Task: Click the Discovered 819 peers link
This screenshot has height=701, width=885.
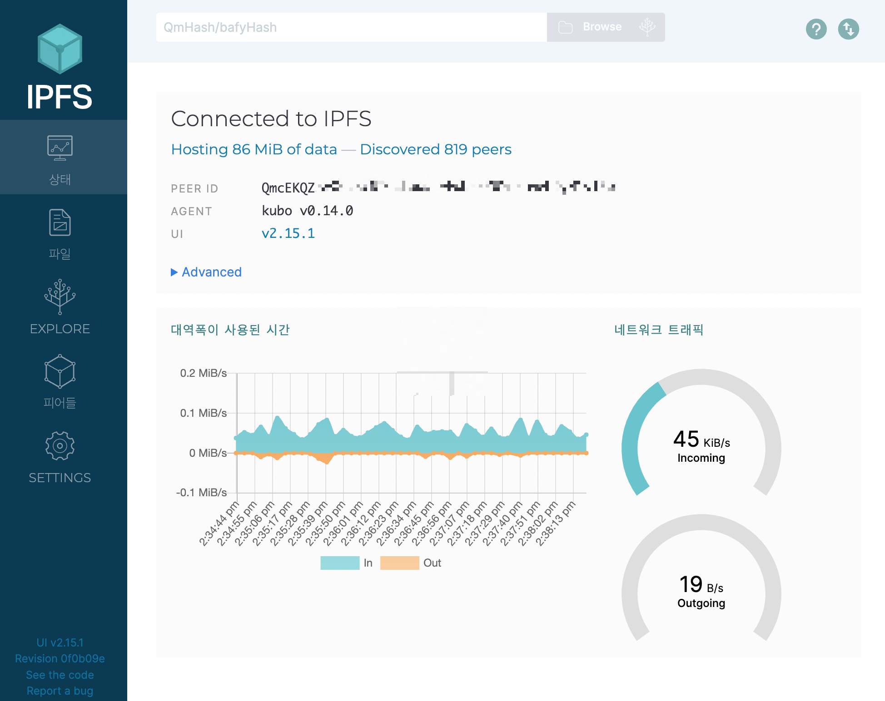Action: [435, 149]
